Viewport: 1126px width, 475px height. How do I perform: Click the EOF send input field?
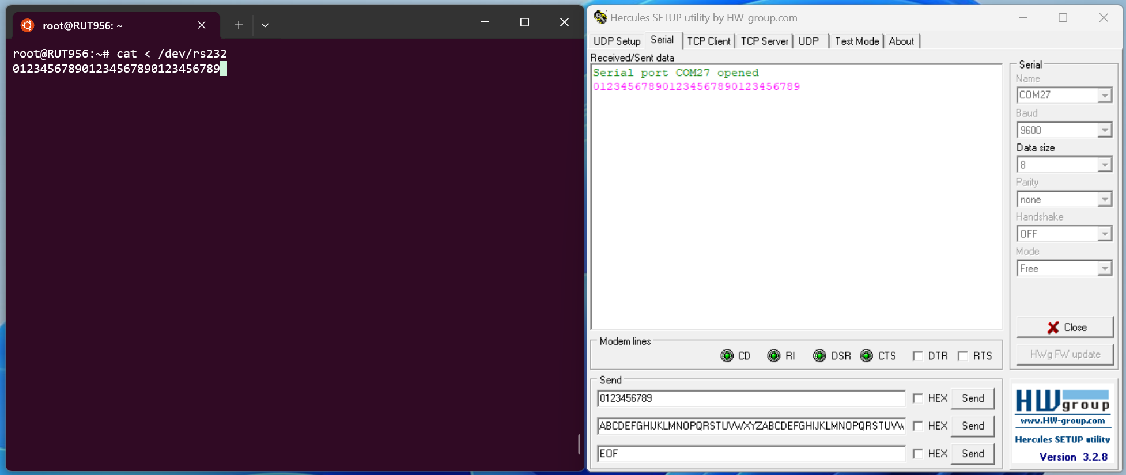pos(750,454)
